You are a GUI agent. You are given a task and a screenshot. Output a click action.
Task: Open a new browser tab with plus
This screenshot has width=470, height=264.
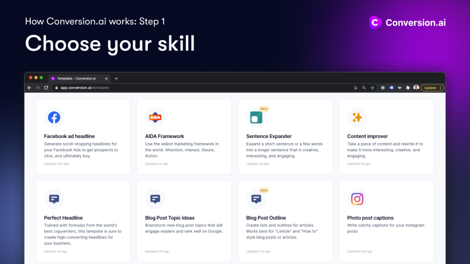point(116,78)
